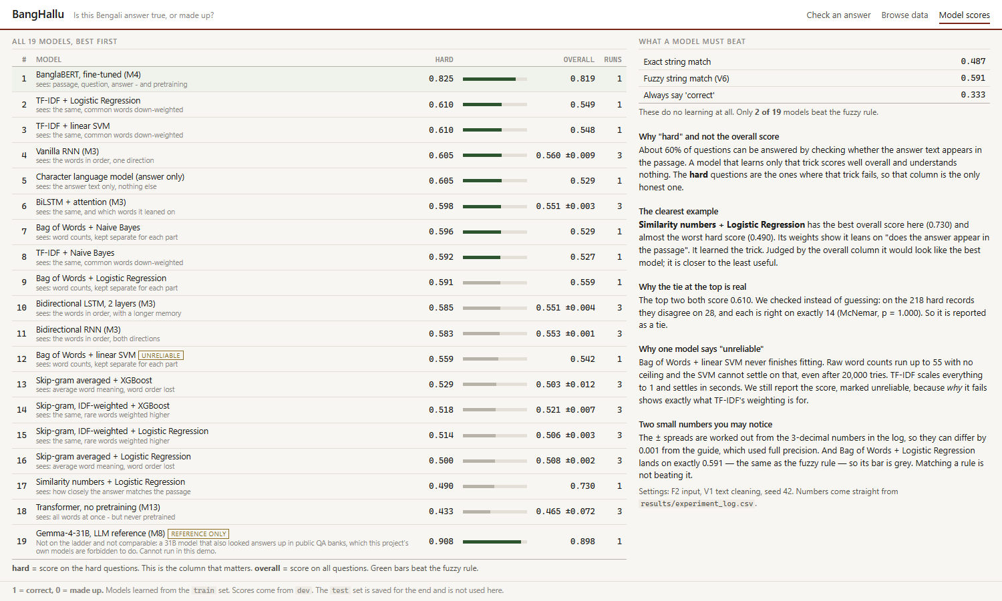Viewport: 1002px width, 601px height.
Task: Click the Vanilla RNN (M3) model name
Action: 67,151
